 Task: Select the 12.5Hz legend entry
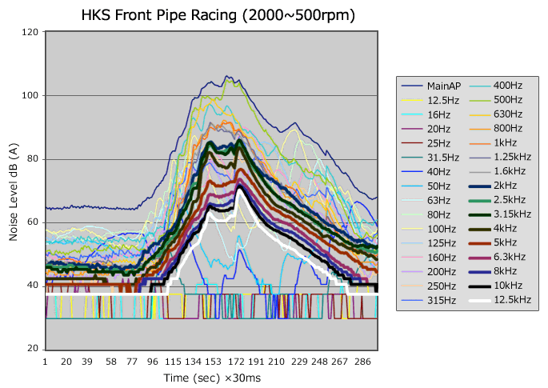pyautogui.click(x=430, y=100)
